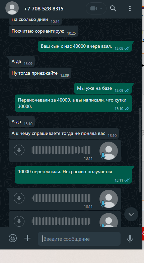
Task: Open the three-dot chat menu
Action: pos(130,8)
